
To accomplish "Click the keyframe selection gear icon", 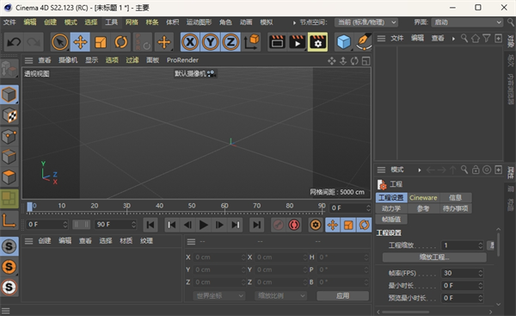I will (x=316, y=225).
